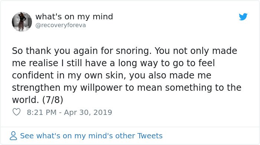Click the tweet text starting "So thank you"
Screen dimensions: 260x145
[127, 75]
